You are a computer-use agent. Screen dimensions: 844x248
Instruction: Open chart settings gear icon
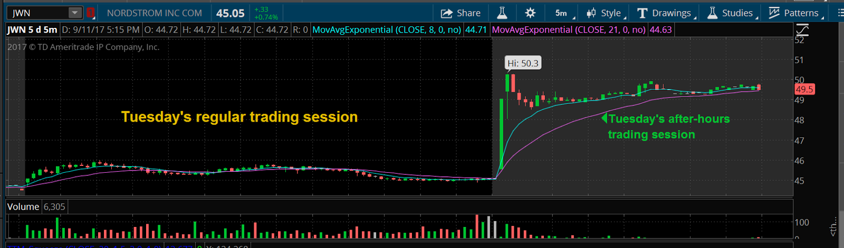tap(530, 13)
